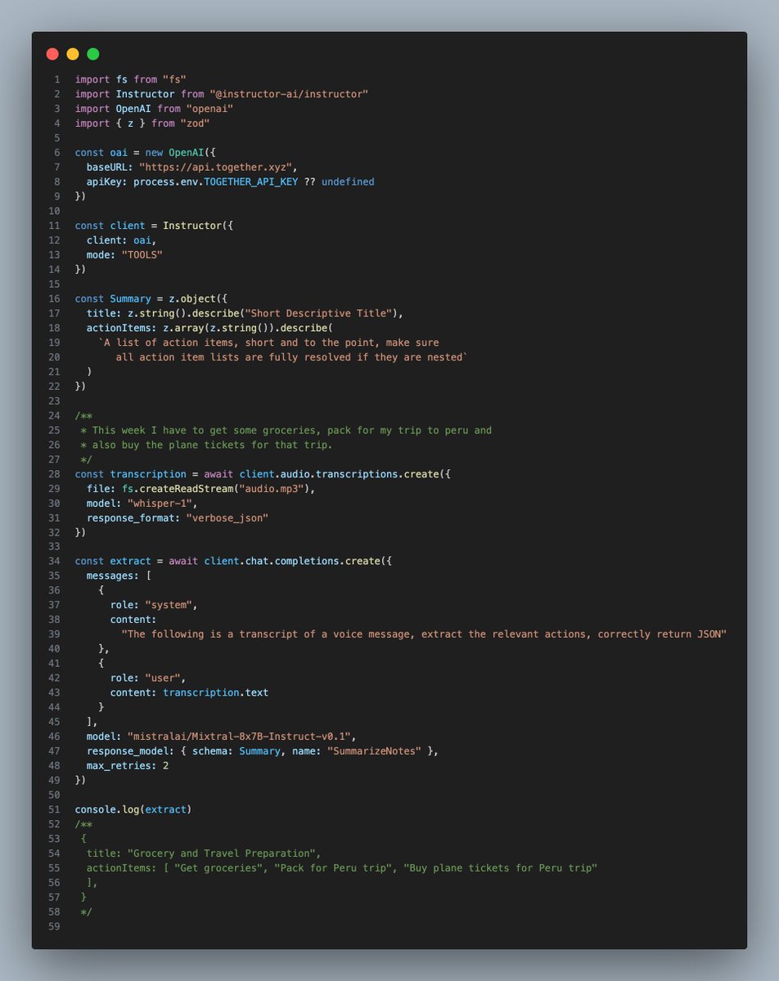Screen dimensions: 779x981
Task: Click TOGETHER_API_KEY environment variable
Action: [x=250, y=181]
